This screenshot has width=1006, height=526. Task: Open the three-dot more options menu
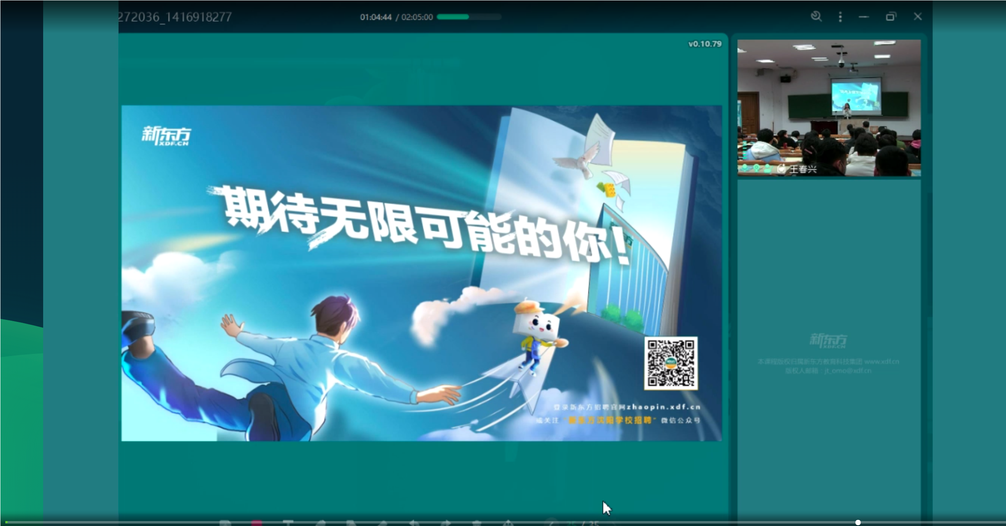click(840, 17)
